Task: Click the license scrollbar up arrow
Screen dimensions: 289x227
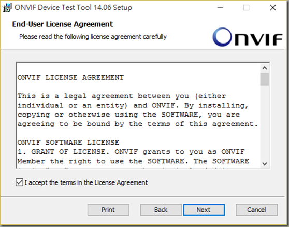Action: point(265,68)
